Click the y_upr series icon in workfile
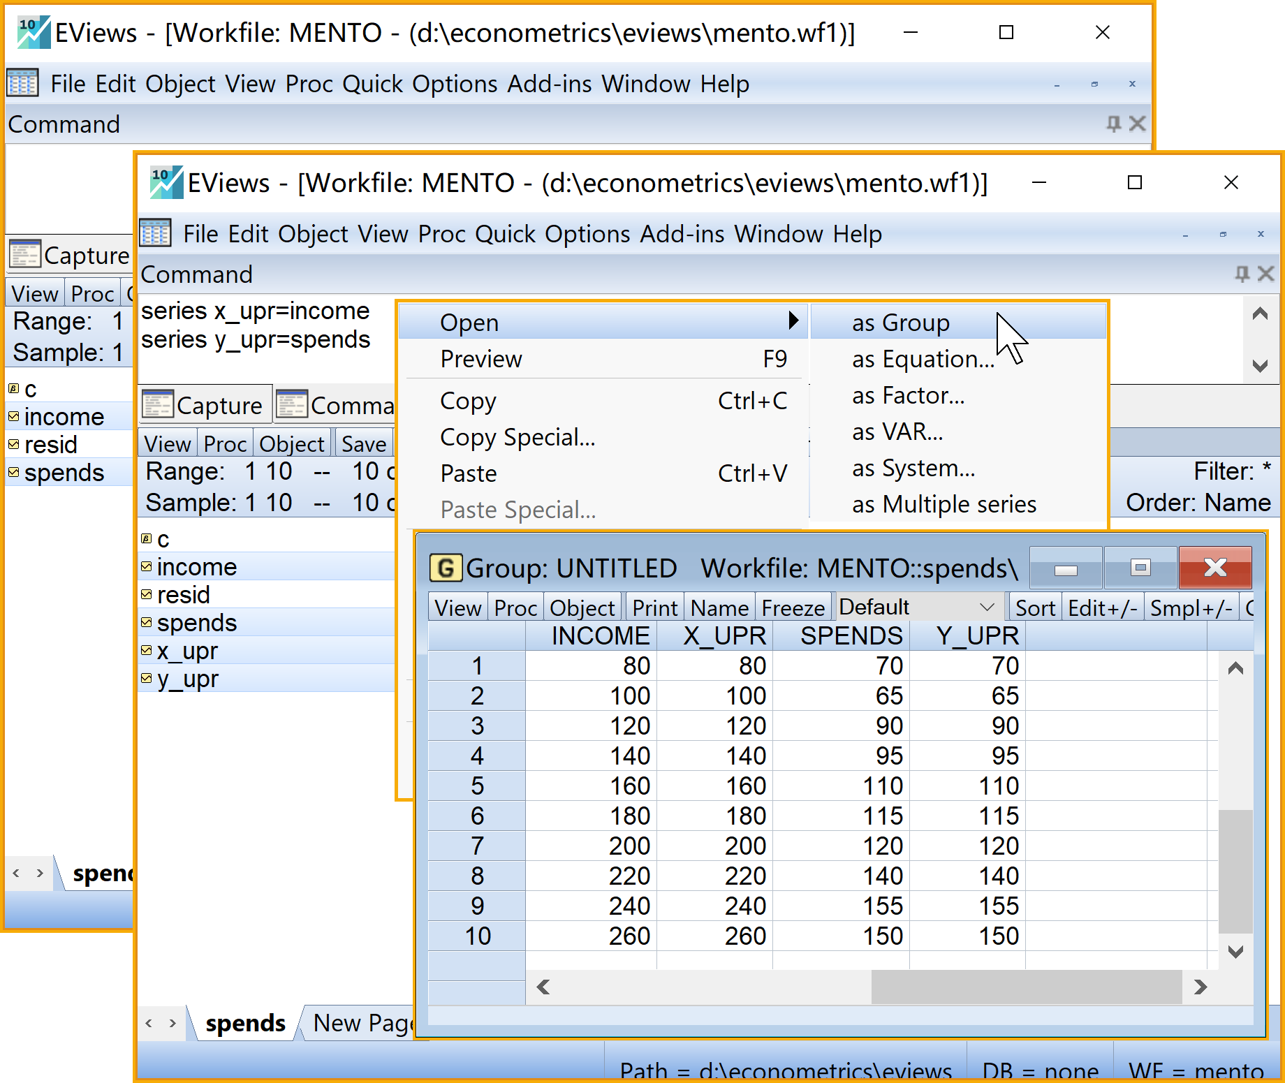Screen dimensions: 1285x1083 click(x=146, y=679)
